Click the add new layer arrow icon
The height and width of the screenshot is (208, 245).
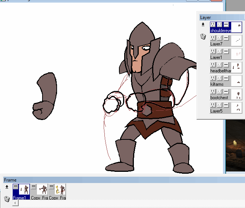pyautogui.click(x=203, y=25)
